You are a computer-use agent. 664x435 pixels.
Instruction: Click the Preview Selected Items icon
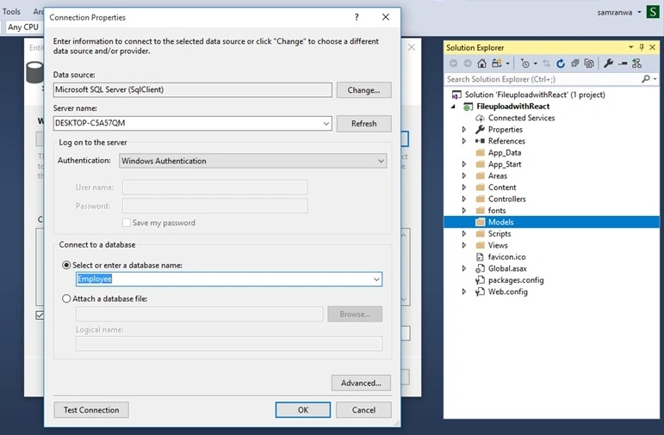click(623, 64)
